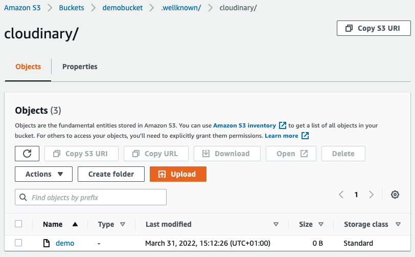Screen dimensions: 415x257
Task: Open the Learn more link
Action: (281, 136)
